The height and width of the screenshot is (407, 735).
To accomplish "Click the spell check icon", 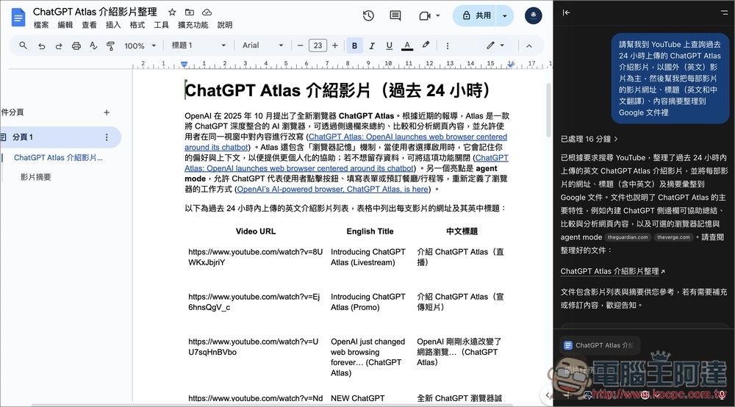I will [x=93, y=46].
